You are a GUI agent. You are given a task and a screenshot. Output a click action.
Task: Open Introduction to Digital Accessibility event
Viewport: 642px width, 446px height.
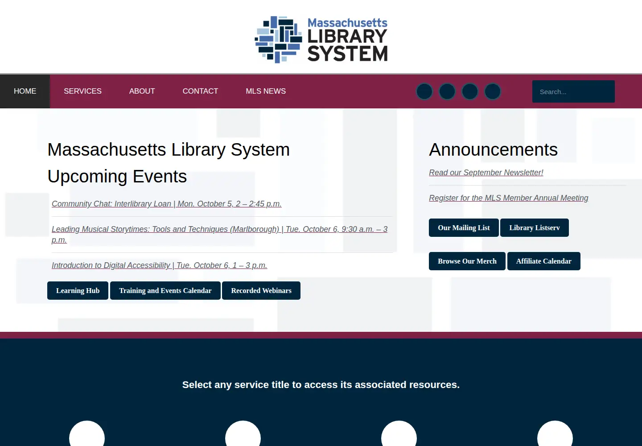click(159, 265)
